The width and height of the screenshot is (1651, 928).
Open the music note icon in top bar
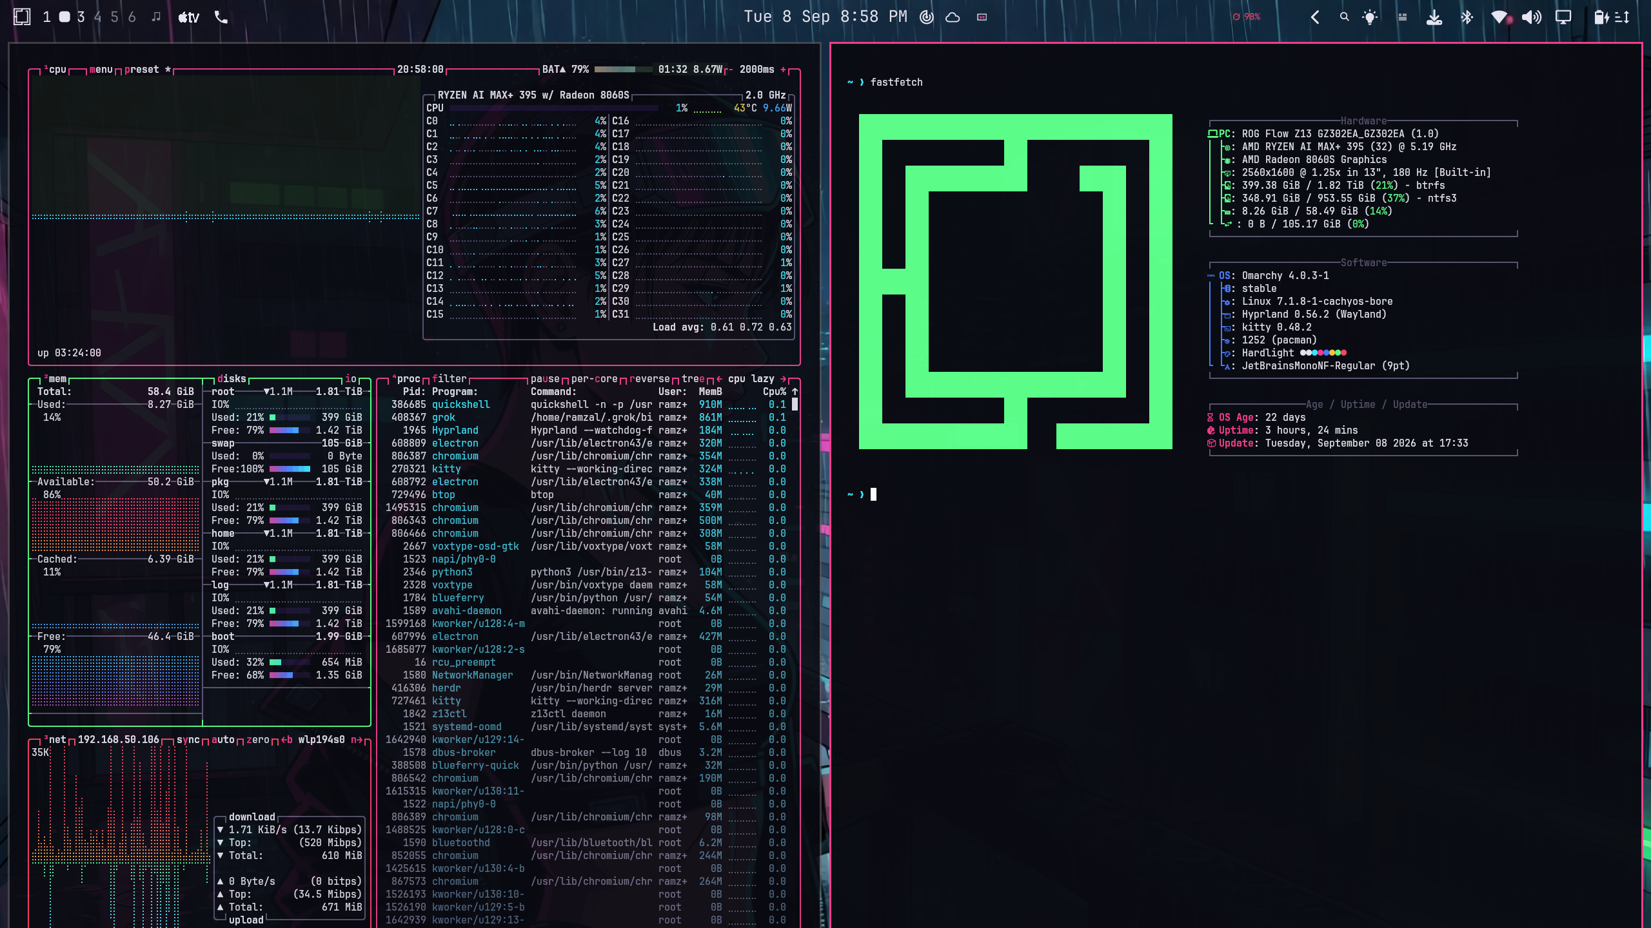156,17
